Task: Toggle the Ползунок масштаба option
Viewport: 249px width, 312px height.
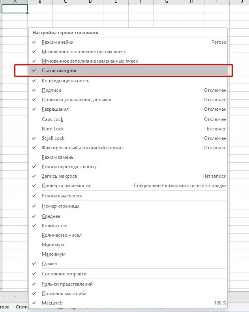Action: tap(128, 293)
